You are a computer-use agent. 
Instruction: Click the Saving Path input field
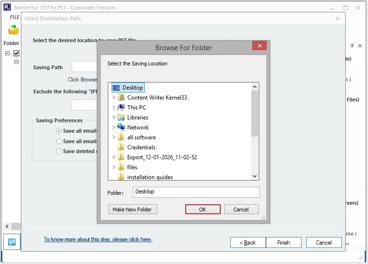pos(85,67)
